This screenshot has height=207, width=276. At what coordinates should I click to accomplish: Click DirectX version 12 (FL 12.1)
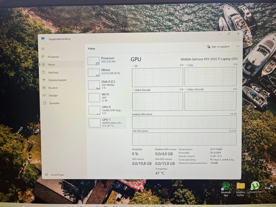pos(216,156)
